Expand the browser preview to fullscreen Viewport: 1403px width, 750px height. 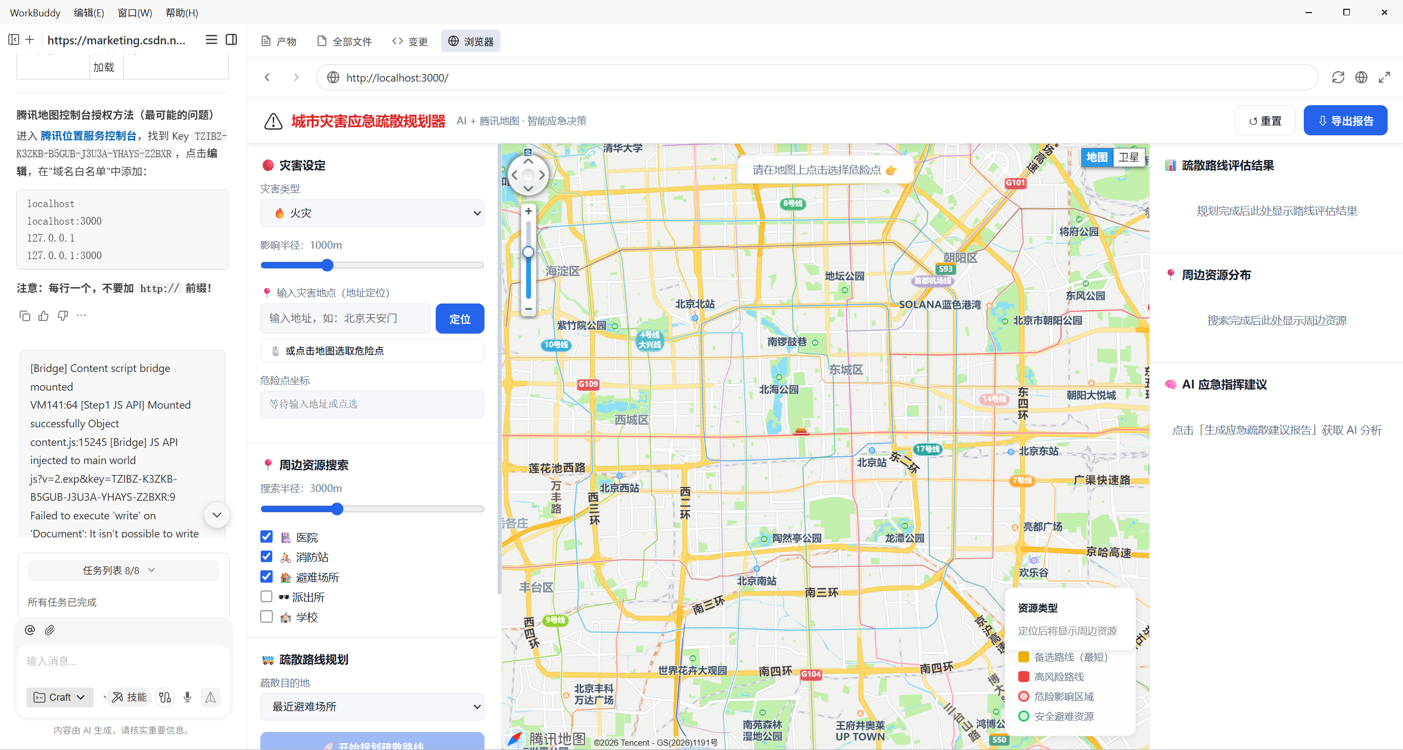click(1384, 77)
